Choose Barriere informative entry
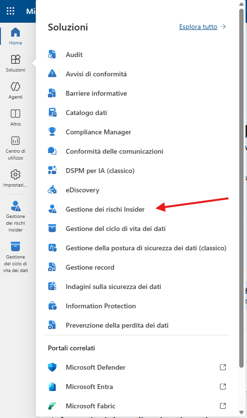Image resolution: width=247 pixels, height=418 pixels. coord(96,93)
